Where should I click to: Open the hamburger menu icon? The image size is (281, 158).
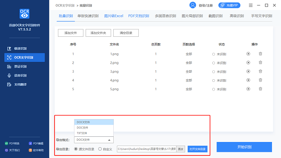pyautogui.click(x=251, y=5)
